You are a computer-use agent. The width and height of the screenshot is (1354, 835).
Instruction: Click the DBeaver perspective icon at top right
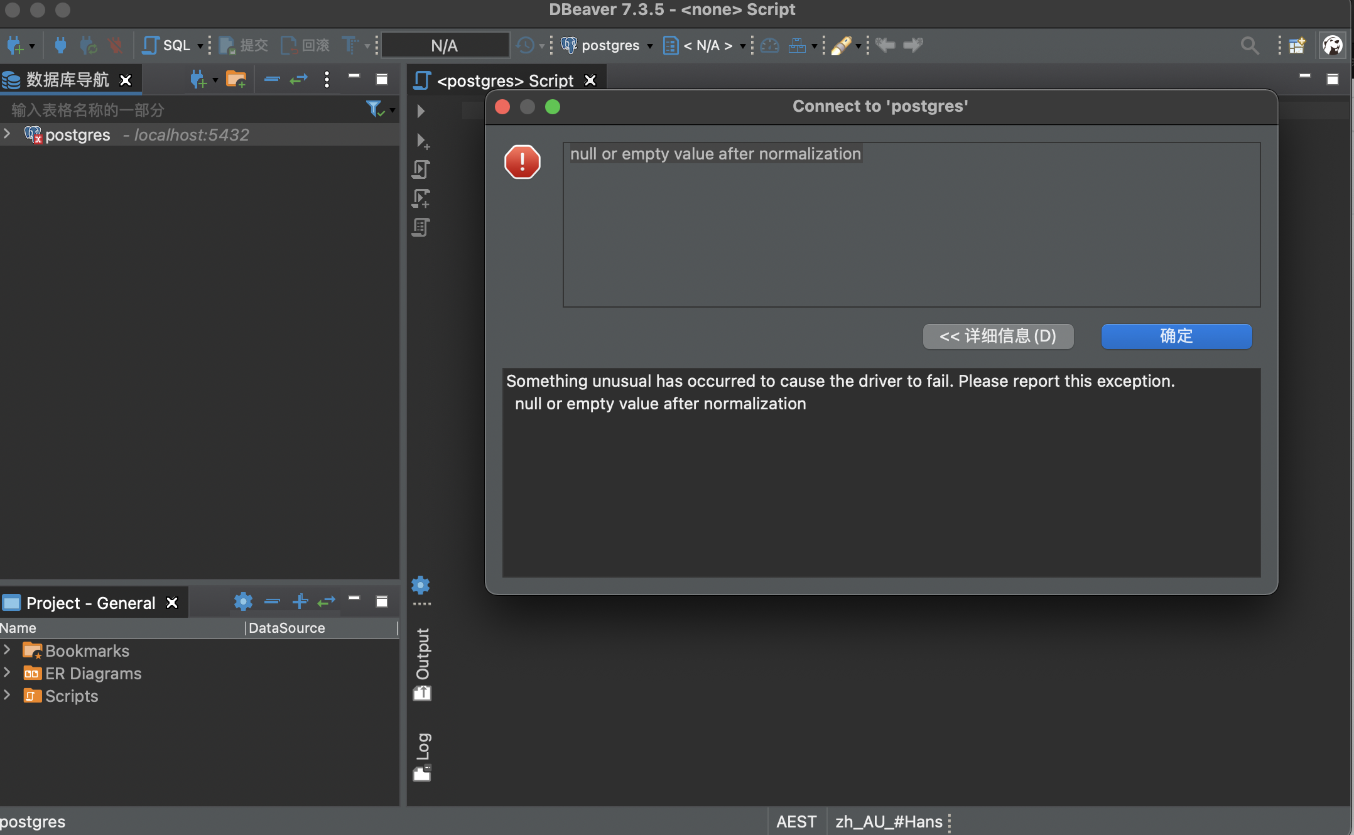click(1332, 45)
